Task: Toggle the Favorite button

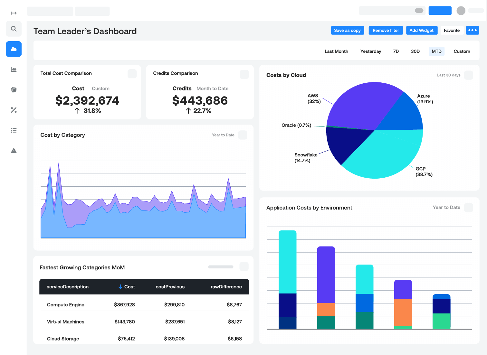Action: 452,30
